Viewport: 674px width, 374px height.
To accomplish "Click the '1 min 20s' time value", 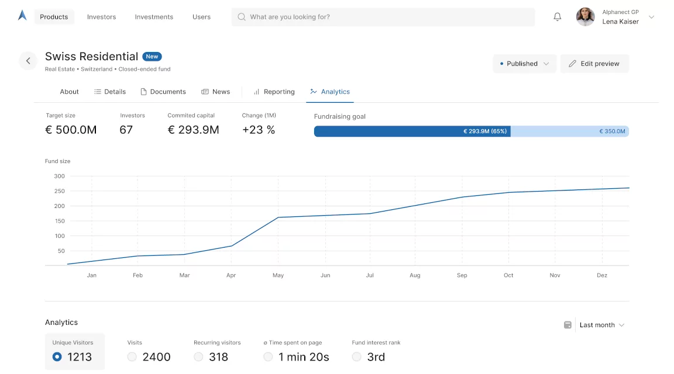I will [304, 357].
